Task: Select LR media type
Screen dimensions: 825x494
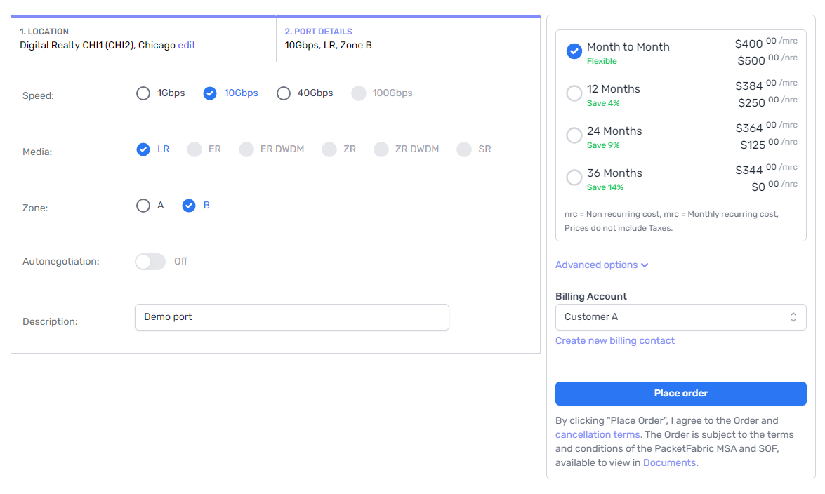Action: (x=143, y=149)
